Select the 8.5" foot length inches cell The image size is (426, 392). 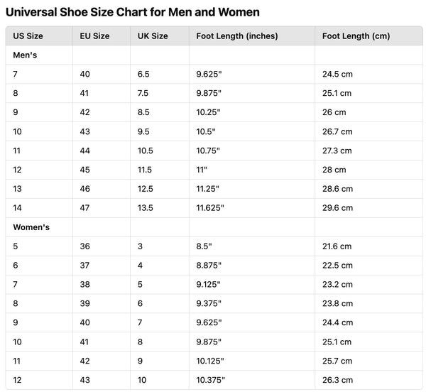click(x=204, y=246)
